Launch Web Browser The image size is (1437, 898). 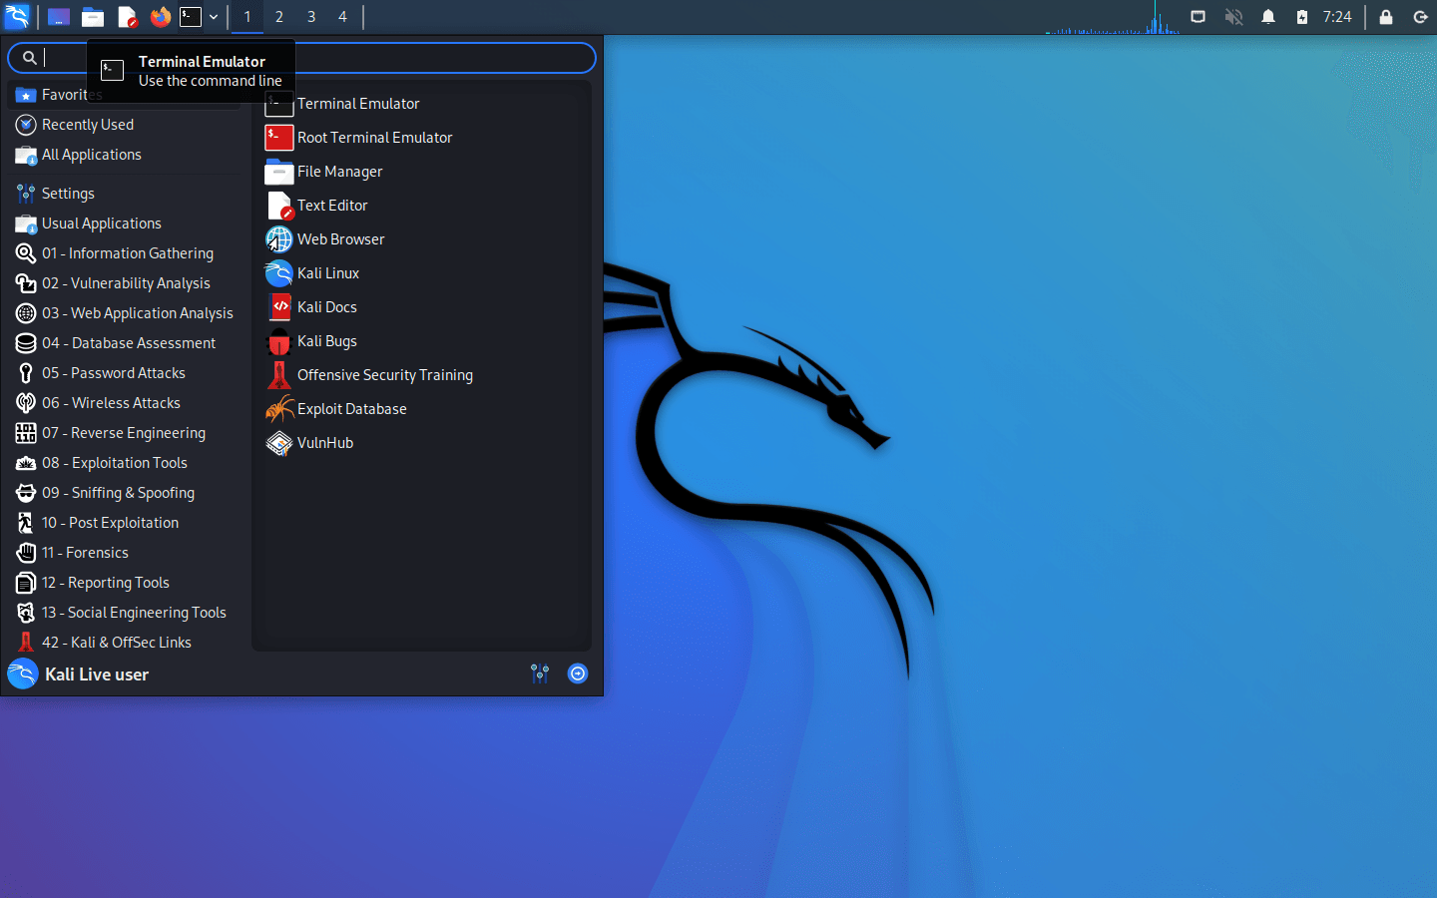click(x=422, y=239)
